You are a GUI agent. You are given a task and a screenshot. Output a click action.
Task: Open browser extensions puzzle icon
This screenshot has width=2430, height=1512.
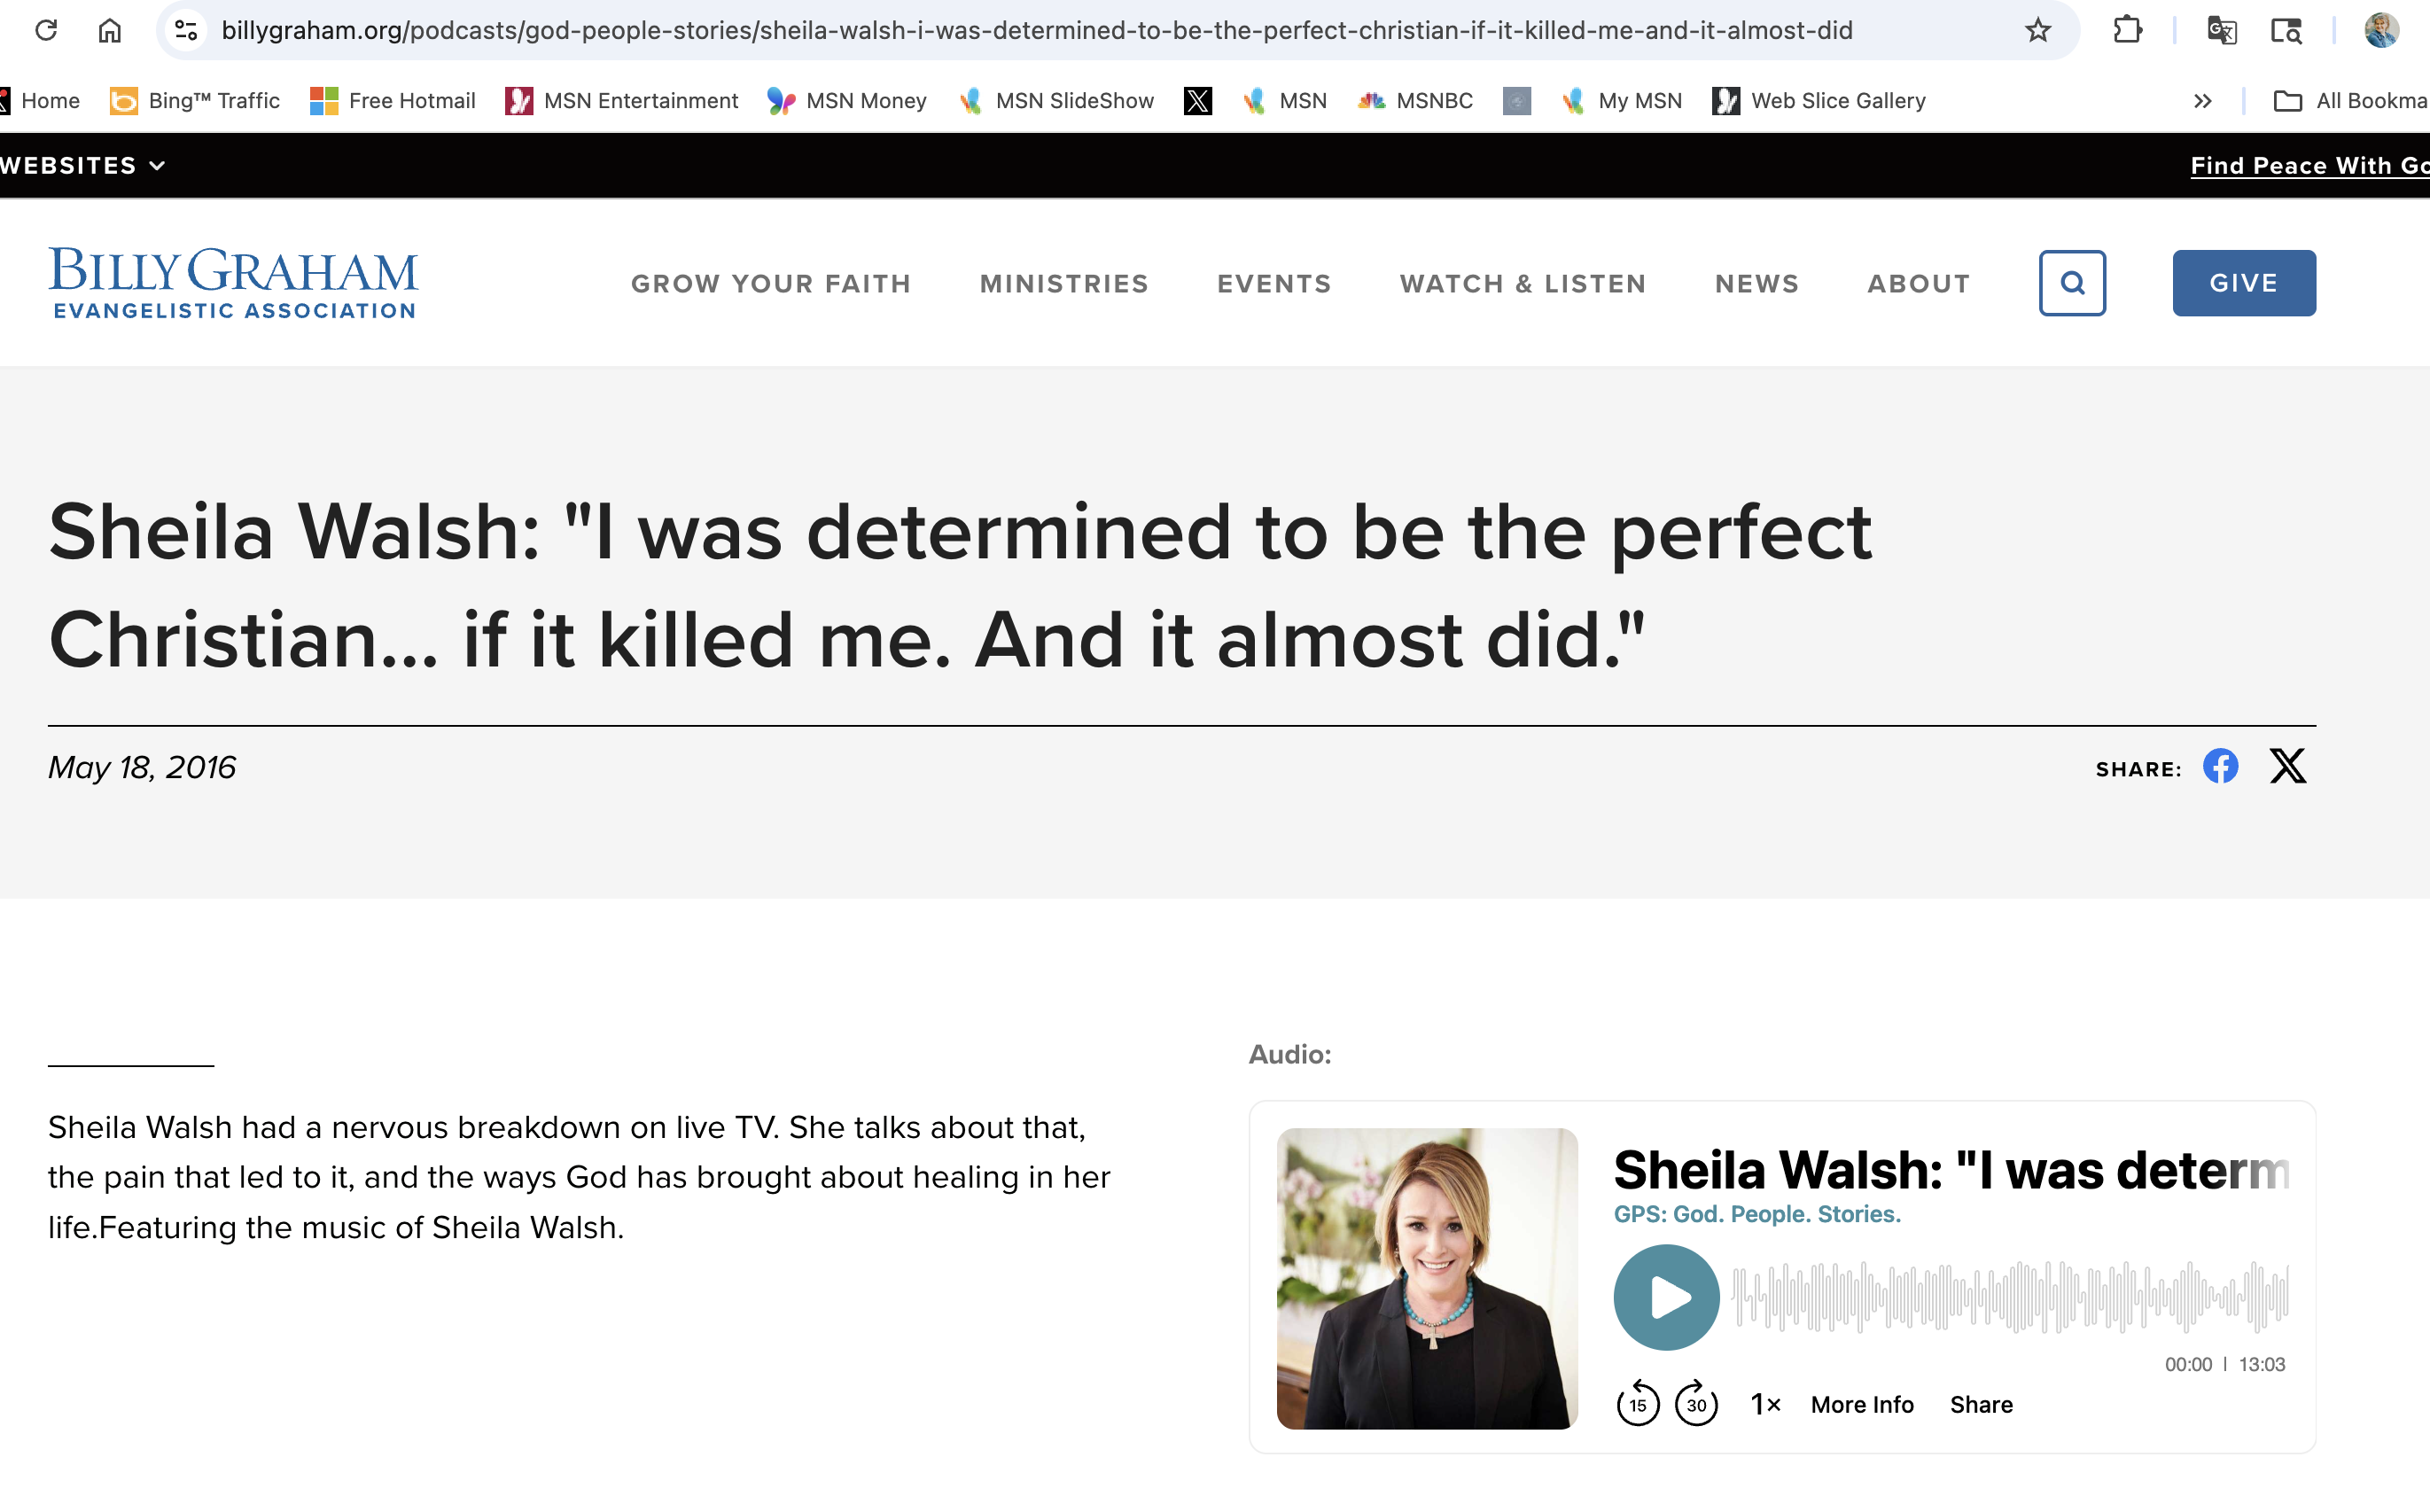tap(2127, 30)
